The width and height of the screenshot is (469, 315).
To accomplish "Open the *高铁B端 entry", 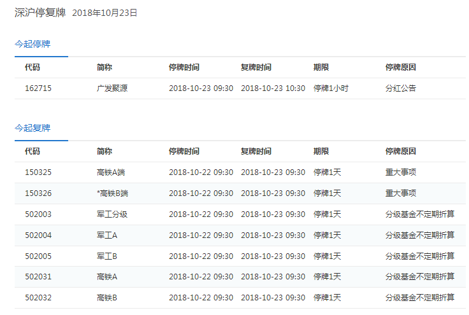I will pos(112,193).
